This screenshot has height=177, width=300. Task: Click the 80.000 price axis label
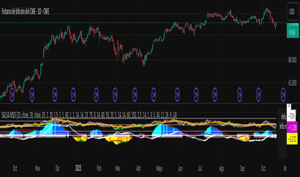(293, 60)
